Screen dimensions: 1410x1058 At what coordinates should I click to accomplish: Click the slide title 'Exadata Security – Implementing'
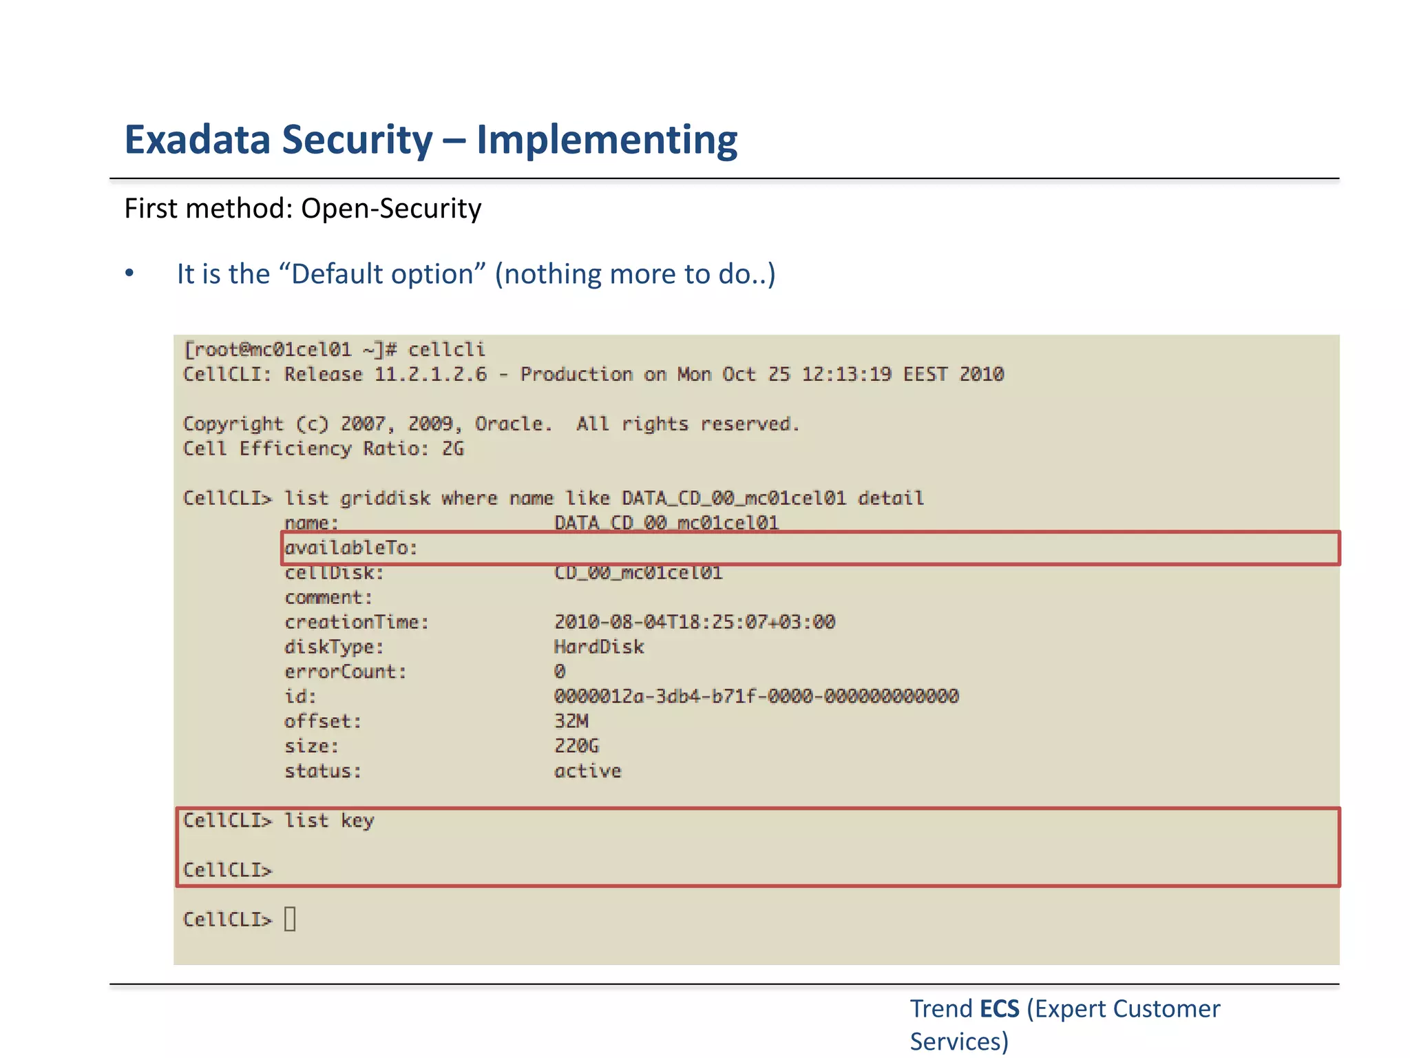430,140
